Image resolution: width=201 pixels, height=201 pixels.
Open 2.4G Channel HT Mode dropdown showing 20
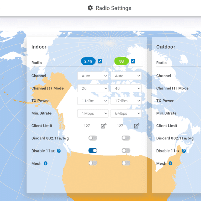(93, 88)
